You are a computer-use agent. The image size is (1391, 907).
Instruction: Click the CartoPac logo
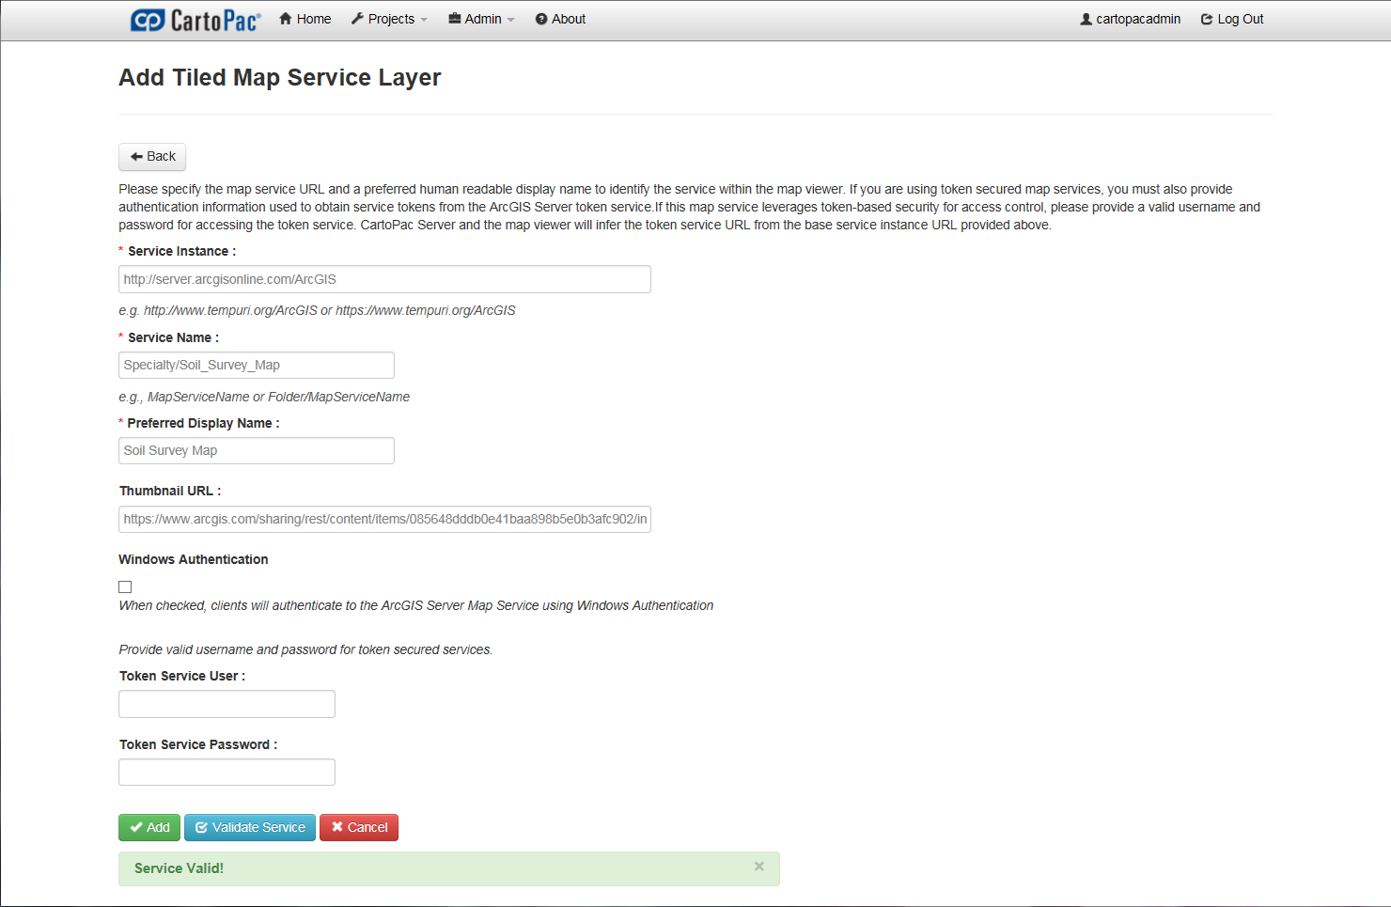point(195,20)
